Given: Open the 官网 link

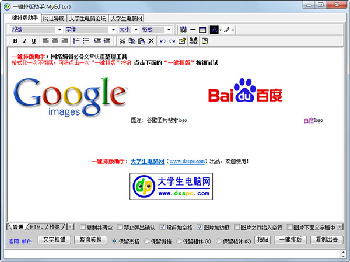Looking at the screenshot, I should tap(13, 242).
